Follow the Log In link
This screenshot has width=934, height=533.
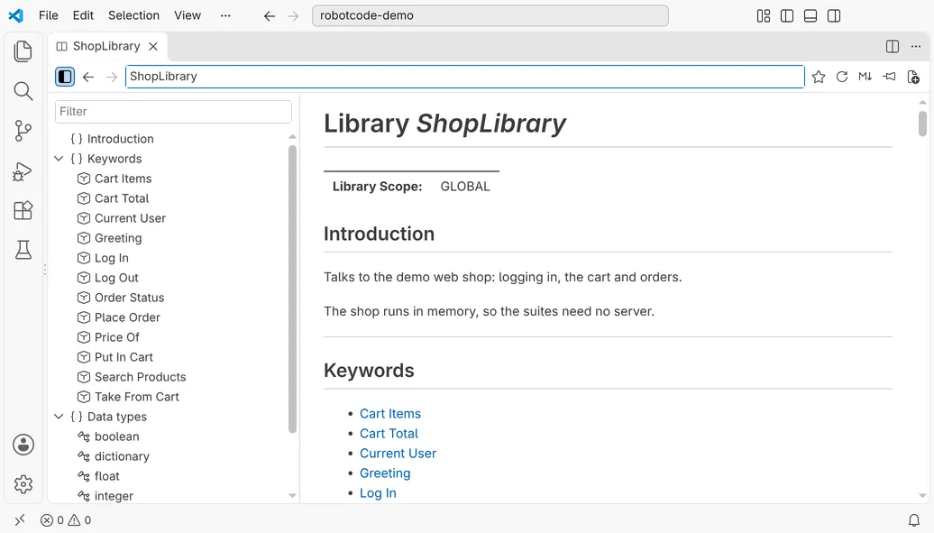point(378,493)
